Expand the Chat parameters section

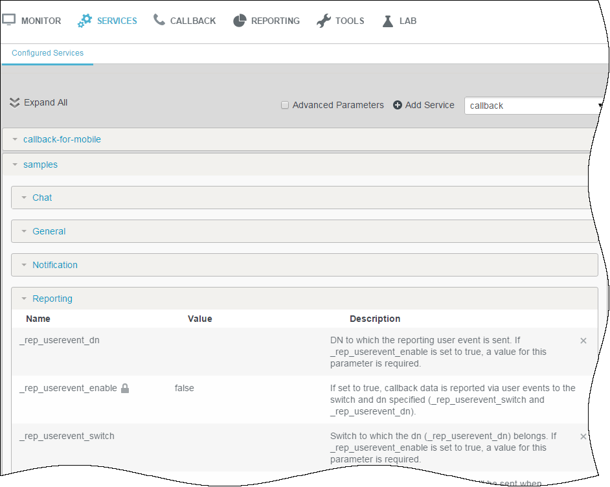point(42,198)
